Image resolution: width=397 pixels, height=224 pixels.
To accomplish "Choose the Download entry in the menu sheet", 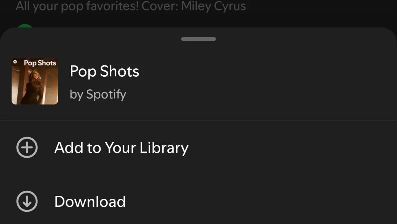I will tap(90, 201).
